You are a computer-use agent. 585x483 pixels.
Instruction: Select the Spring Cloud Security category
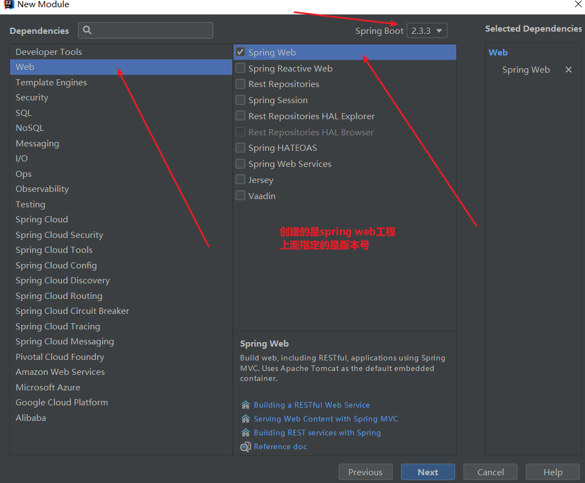click(121, 235)
